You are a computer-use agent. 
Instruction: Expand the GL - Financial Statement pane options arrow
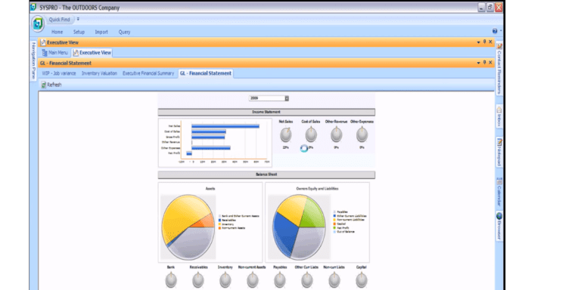pyautogui.click(x=478, y=63)
